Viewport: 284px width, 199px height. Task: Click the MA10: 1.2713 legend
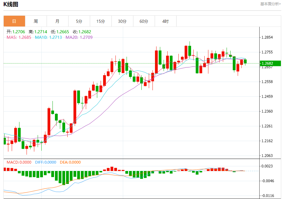click(x=48, y=37)
